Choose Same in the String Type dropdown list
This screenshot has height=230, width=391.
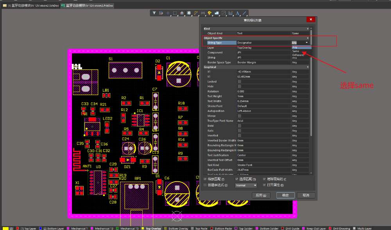pos(301,51)
